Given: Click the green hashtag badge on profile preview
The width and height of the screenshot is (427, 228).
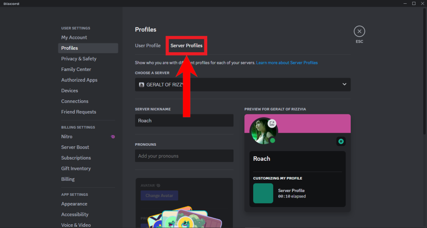Looking at the screenshot, I should click(341, 141).
